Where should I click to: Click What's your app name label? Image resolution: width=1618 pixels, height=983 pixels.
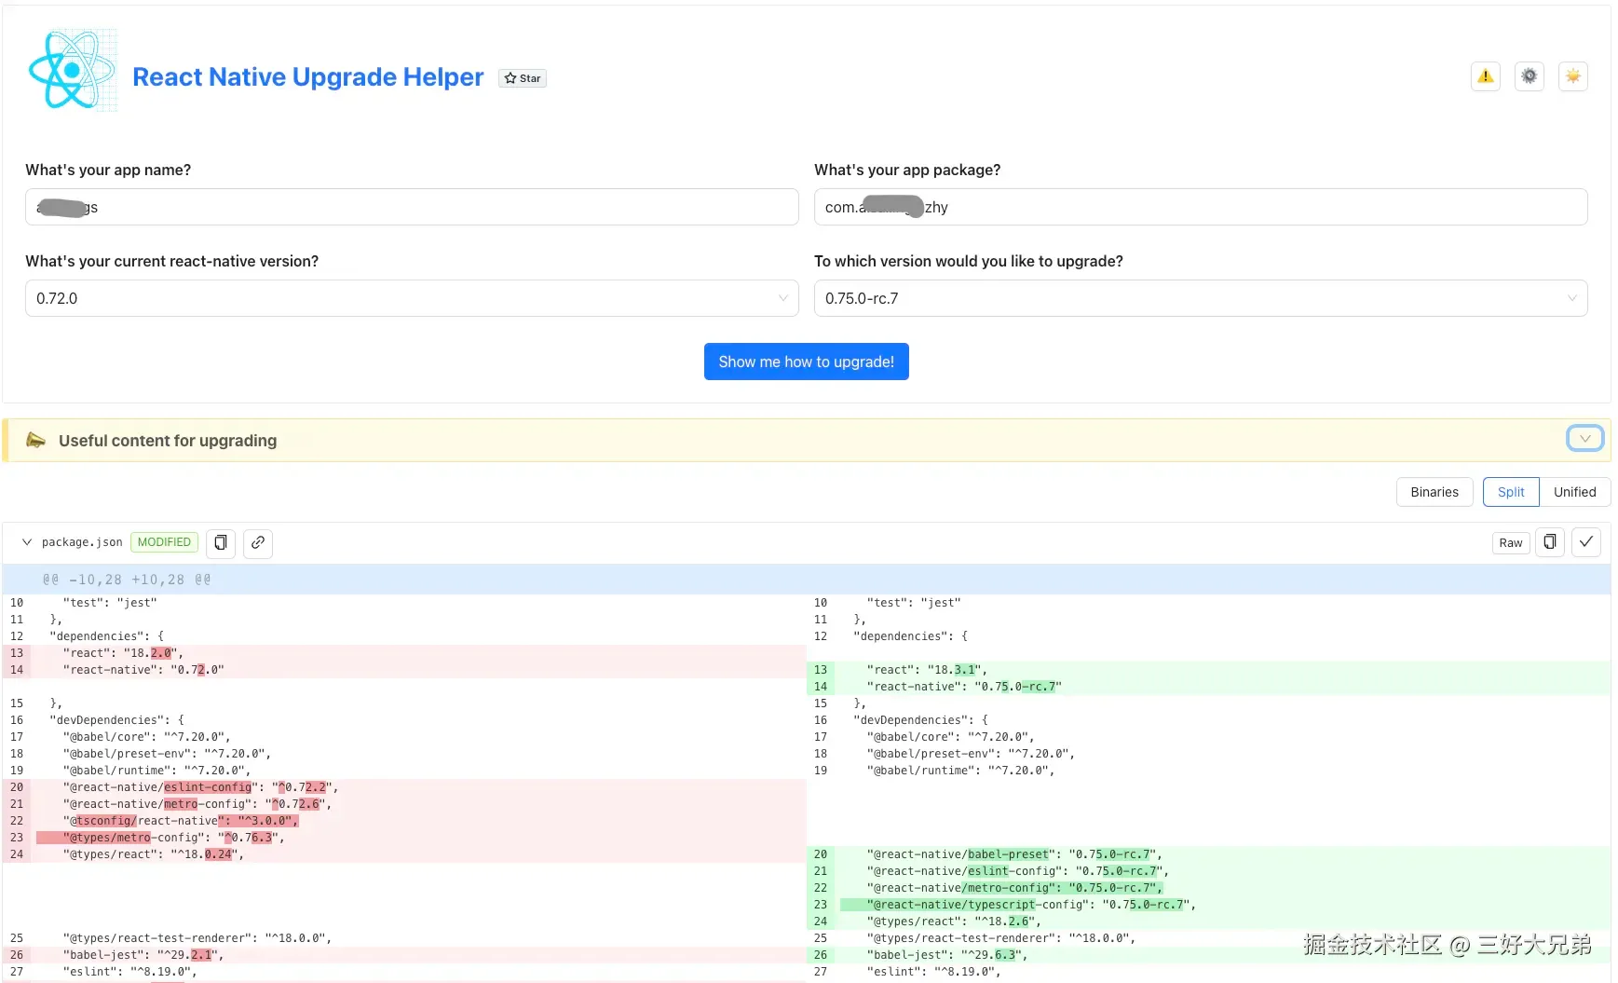pos(108,170)
